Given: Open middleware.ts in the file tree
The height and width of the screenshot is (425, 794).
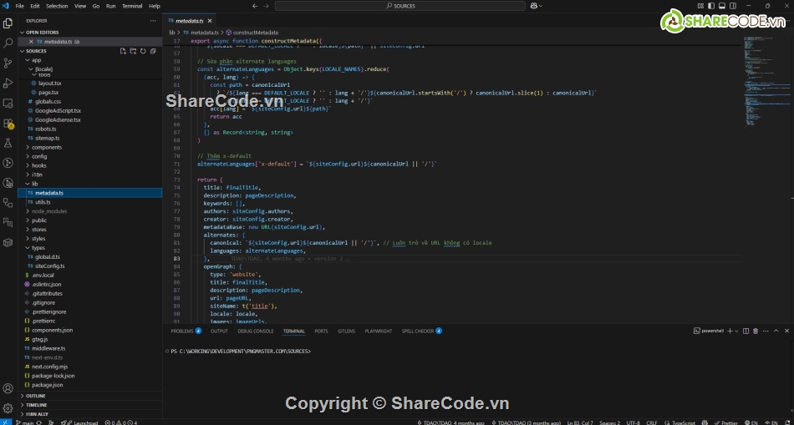Looking at the screenshot, I should tap(90, 348).
